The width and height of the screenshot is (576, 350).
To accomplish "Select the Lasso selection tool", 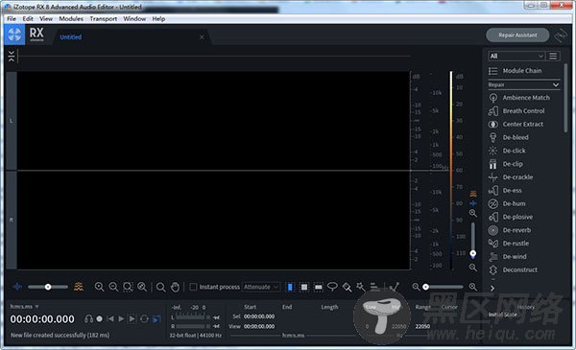I will (332, 287).
